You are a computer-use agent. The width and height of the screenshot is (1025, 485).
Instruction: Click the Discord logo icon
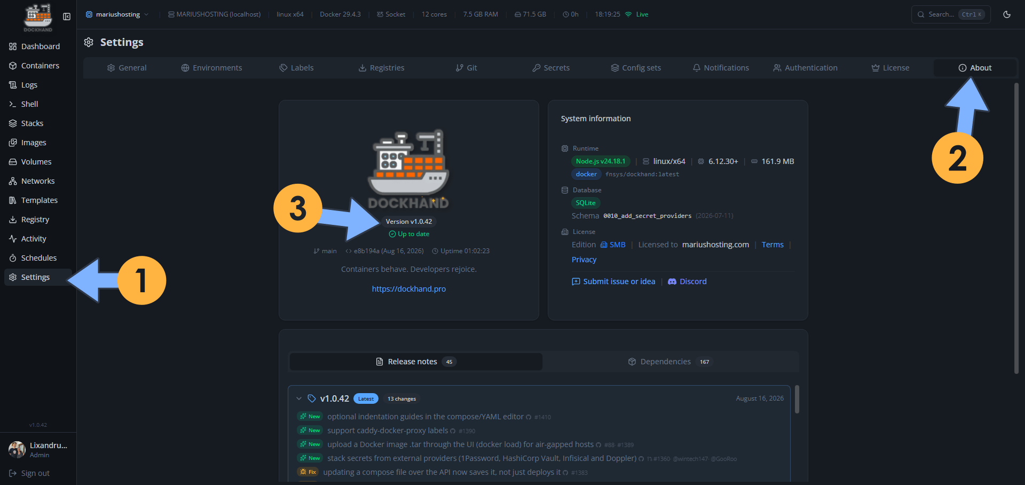click(672, 281)
